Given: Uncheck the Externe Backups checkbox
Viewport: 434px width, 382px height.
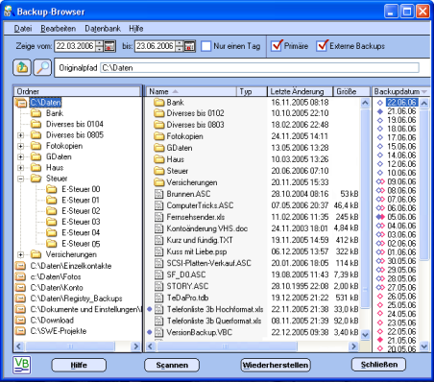Looking at the screenshot, I should pos(322,46).
